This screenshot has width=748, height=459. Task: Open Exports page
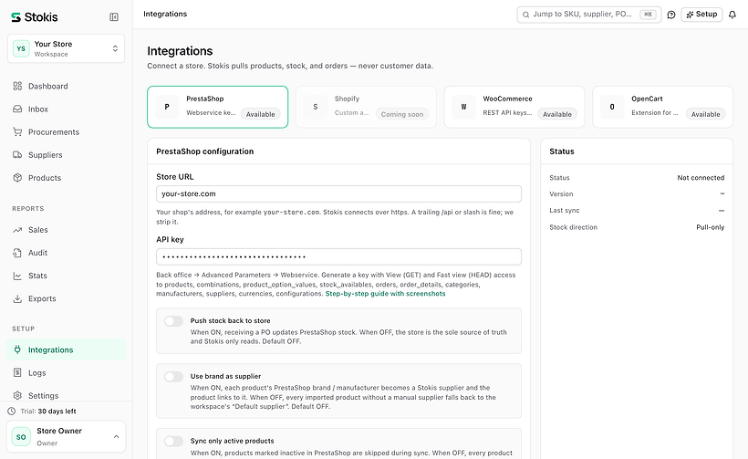pyautogui.click(x=66, y=298)
